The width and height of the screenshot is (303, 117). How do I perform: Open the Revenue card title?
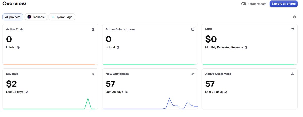pos(12,74)
